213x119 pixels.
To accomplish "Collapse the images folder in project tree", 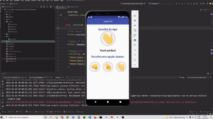I will click(x=5, y=22).
